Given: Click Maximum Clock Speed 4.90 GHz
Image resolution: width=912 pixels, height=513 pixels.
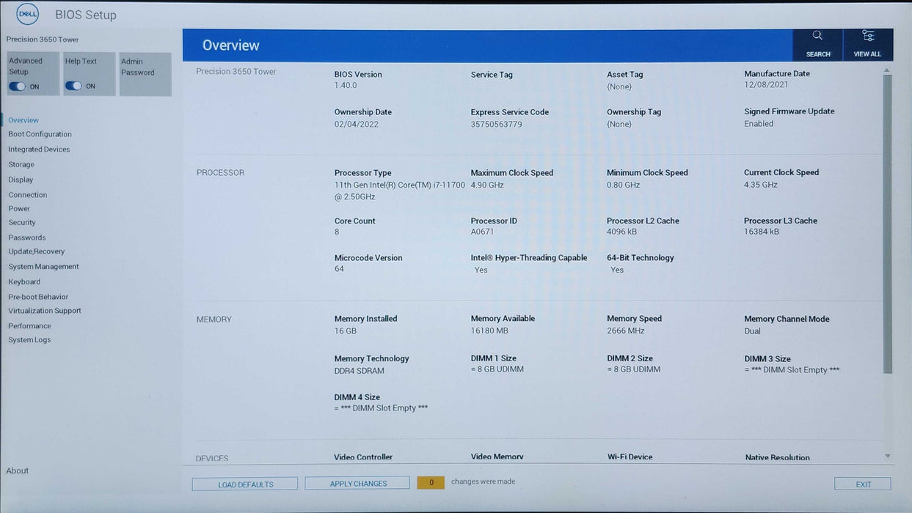Looking at the screenshot, I should click(487, 185).
